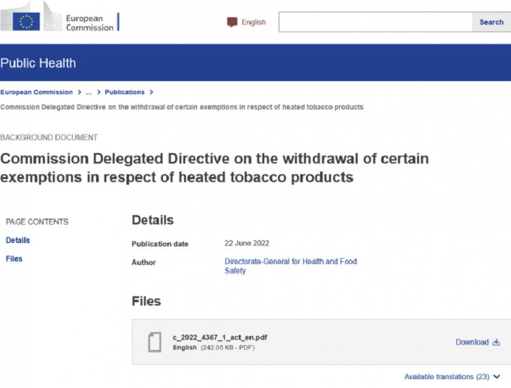Jump to Details in page contents

click(18, 240)
